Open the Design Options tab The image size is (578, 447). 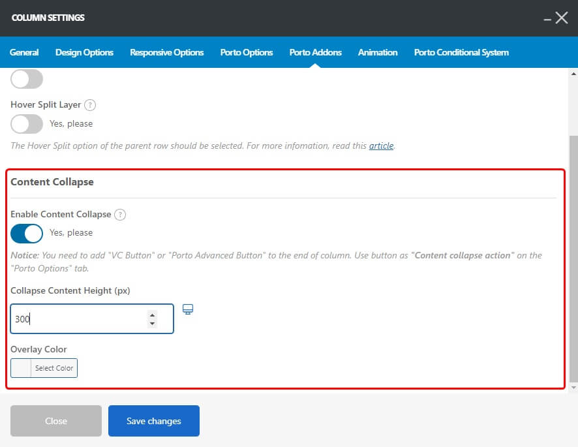(84, 52)
